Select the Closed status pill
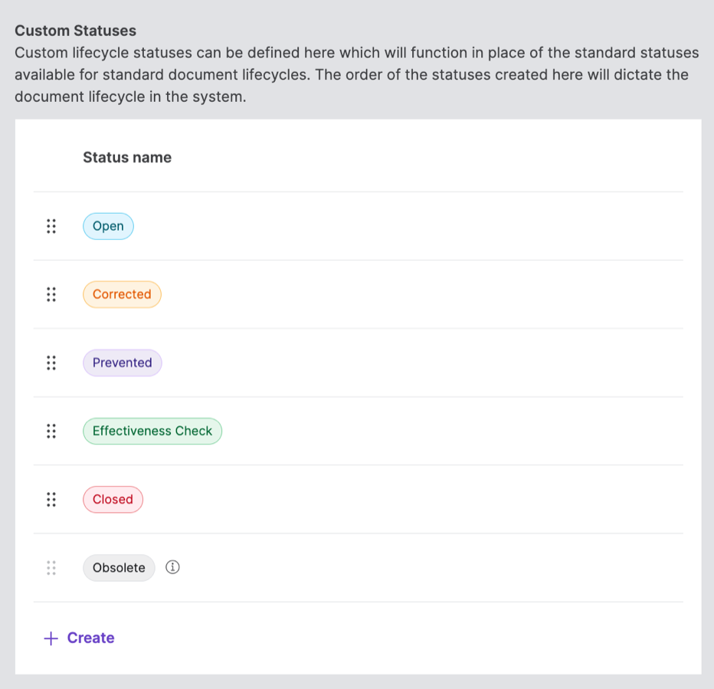 [x=113, y=499]
